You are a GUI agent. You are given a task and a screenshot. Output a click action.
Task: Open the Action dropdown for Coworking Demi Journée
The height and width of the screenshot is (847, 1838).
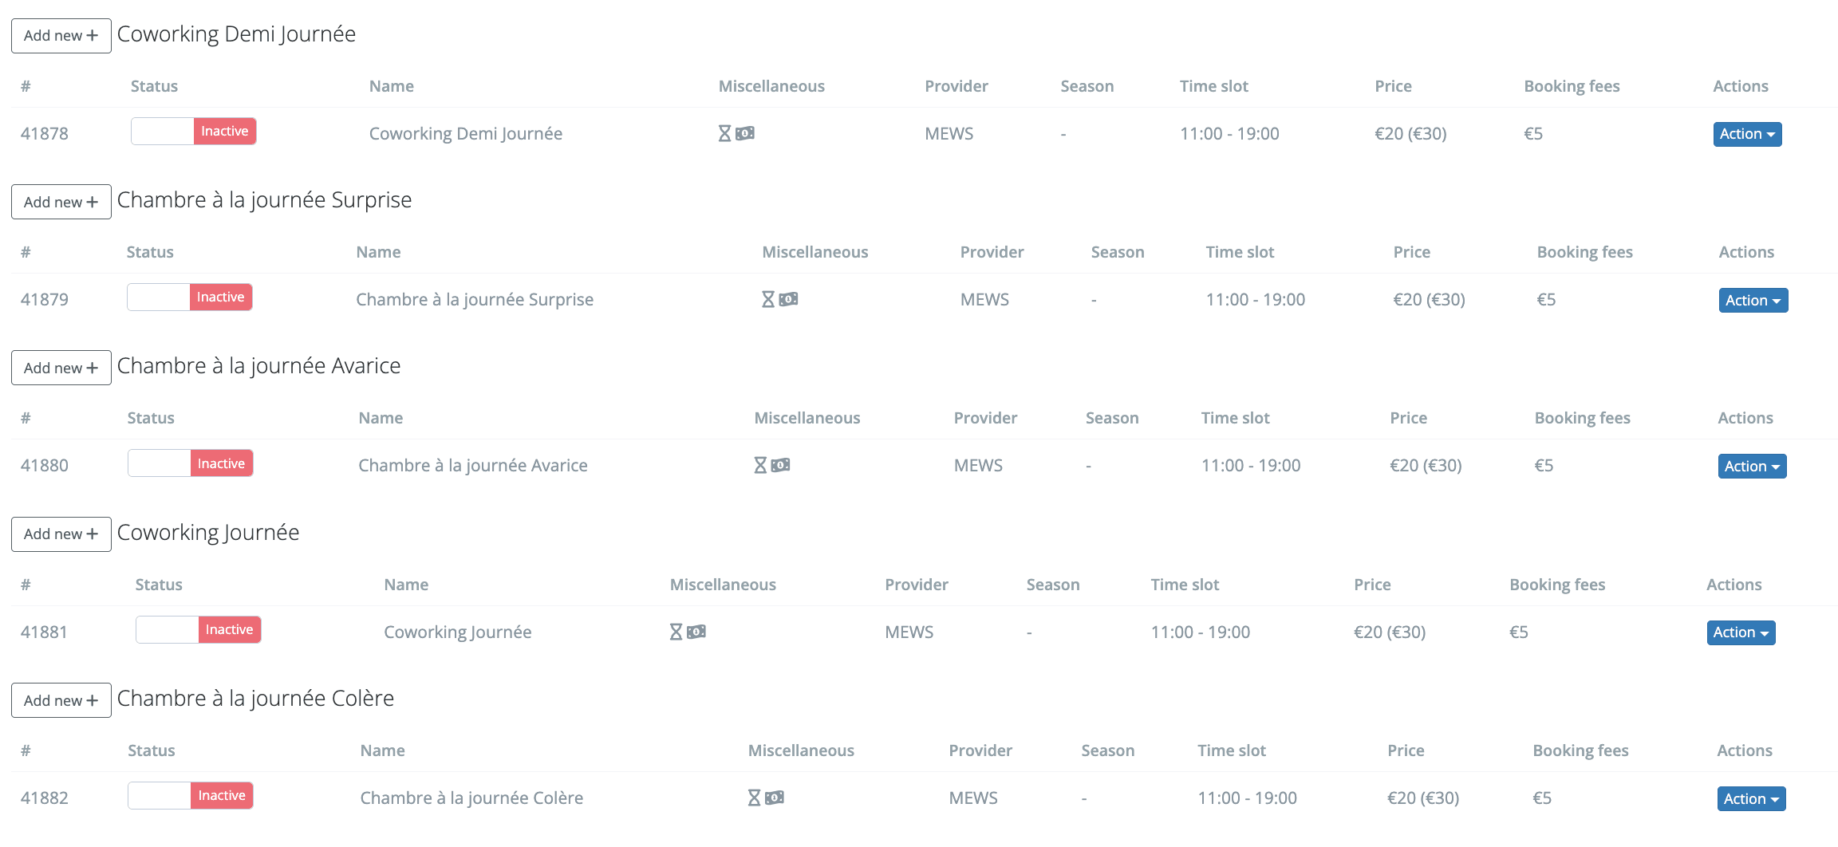tap(1747, 134)
